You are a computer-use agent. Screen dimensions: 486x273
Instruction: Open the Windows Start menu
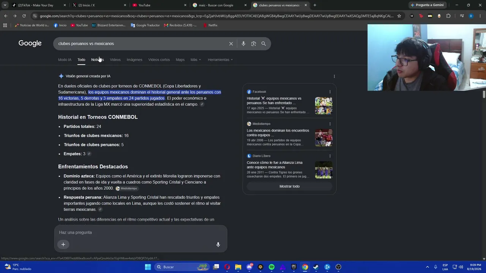click(148, 267)
